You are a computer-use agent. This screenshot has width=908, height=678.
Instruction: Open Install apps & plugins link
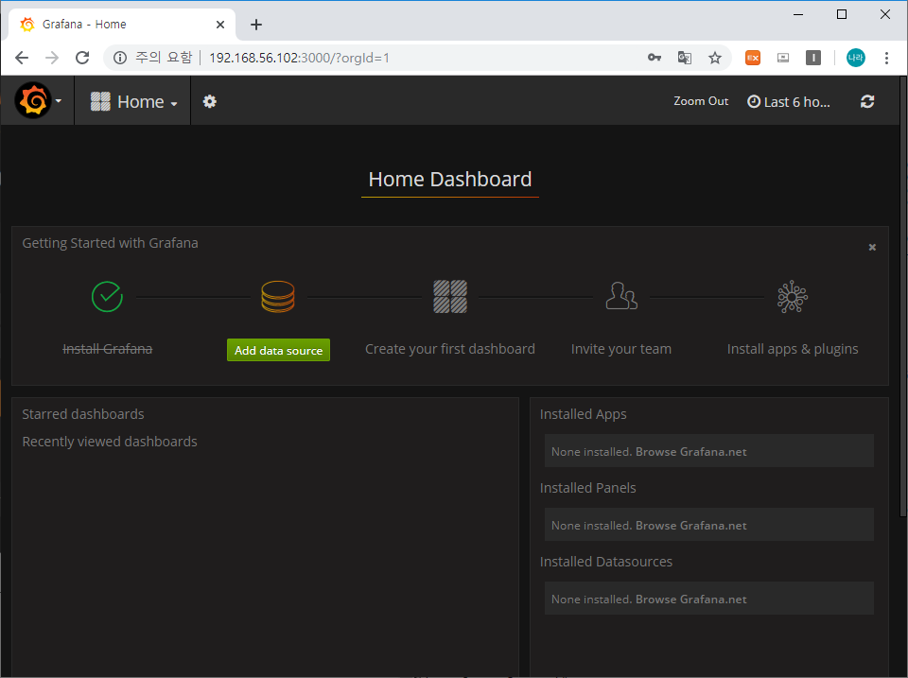pos(793,349)
